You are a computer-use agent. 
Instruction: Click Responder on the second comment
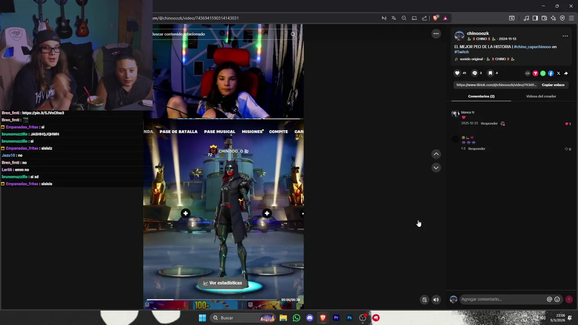pos(477,149)
